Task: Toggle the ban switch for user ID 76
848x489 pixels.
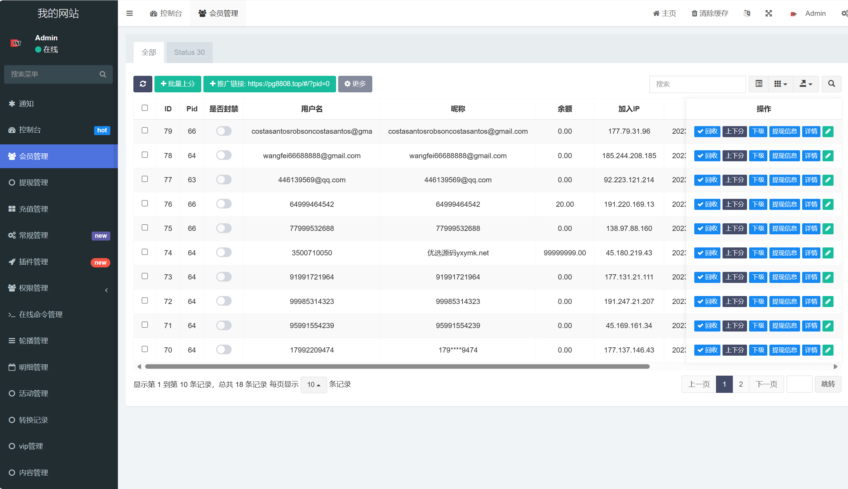Action: [x=224, y=204]
